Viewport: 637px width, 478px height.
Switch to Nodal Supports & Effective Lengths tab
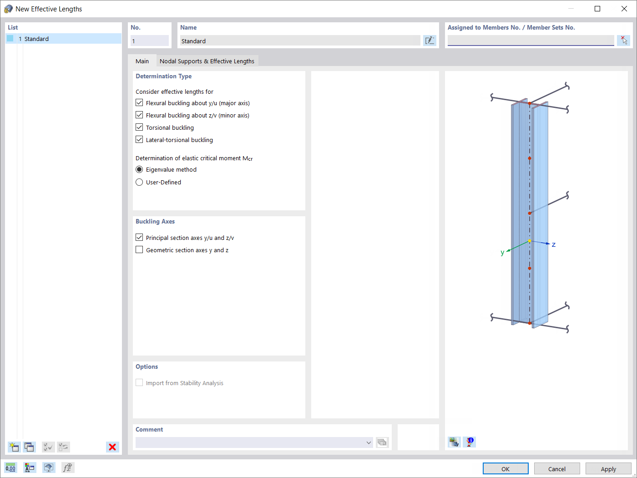207,61
